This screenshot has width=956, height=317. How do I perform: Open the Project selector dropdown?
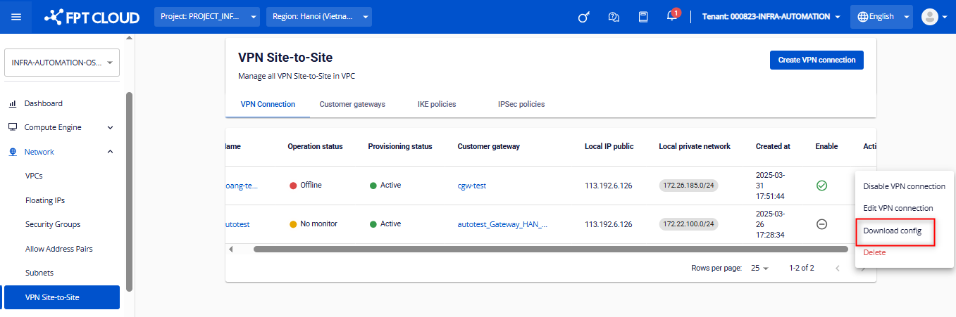pyautogui.click(x=207, y=17)
